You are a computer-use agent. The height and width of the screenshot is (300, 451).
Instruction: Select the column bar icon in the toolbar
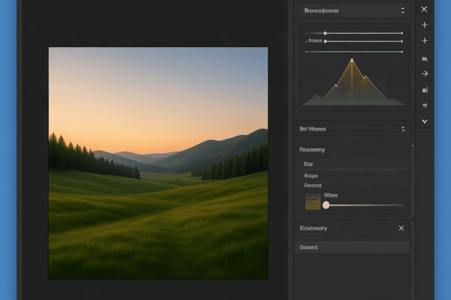pos(425,90)
